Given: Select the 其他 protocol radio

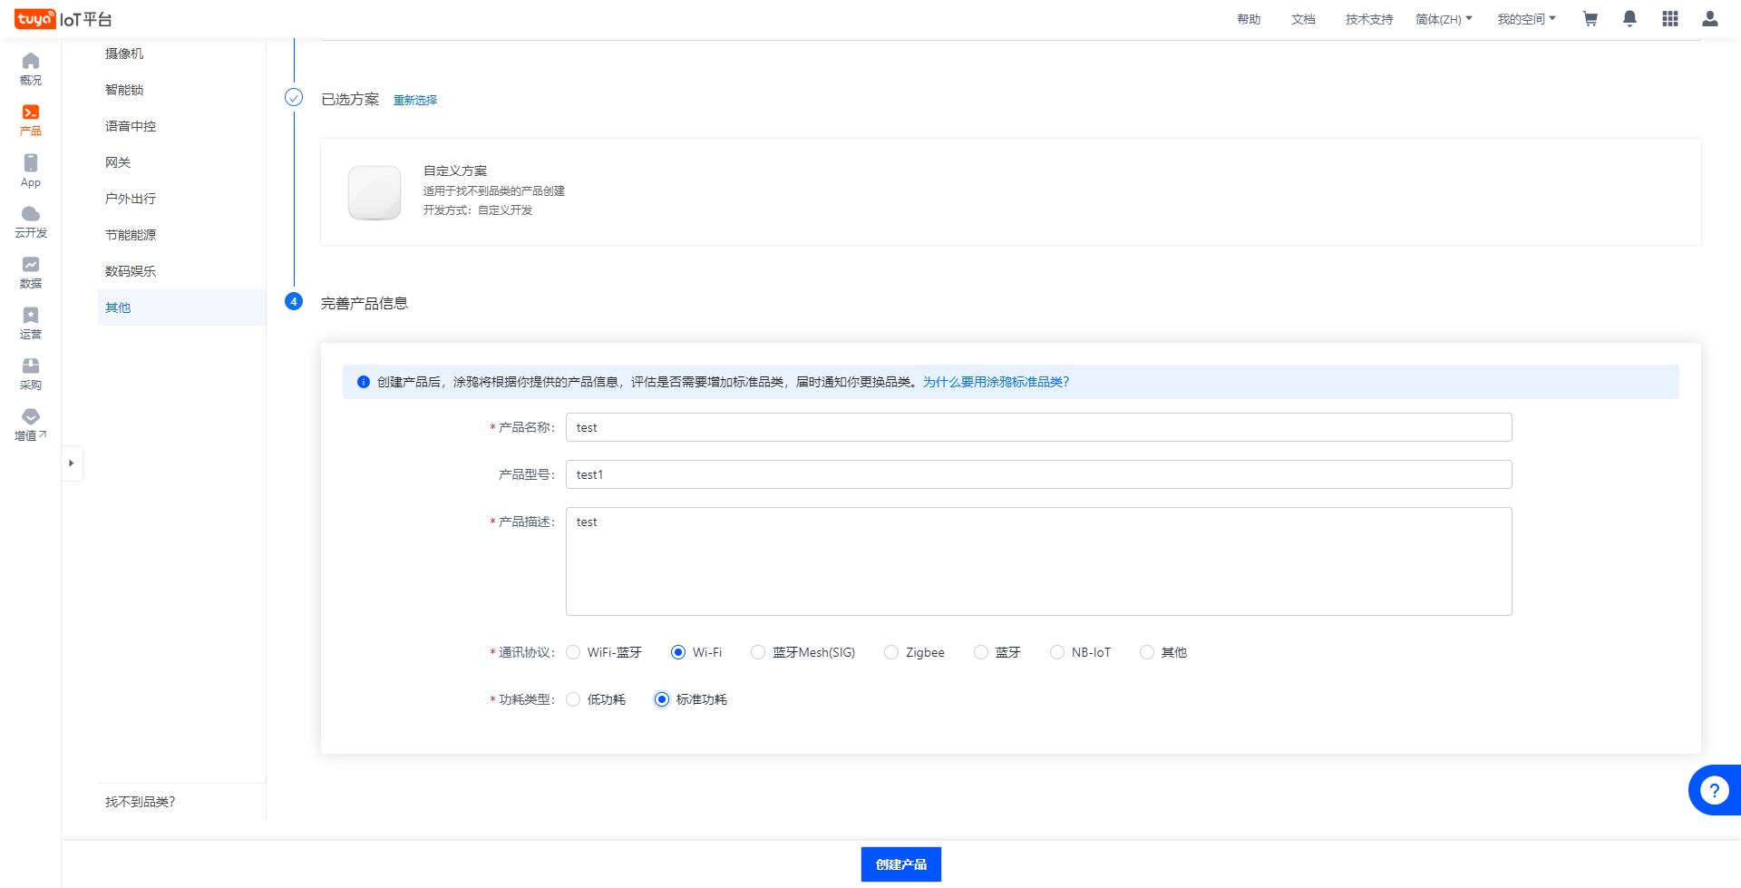Looking at the screenshot, I should click(x=1147, y=652).
